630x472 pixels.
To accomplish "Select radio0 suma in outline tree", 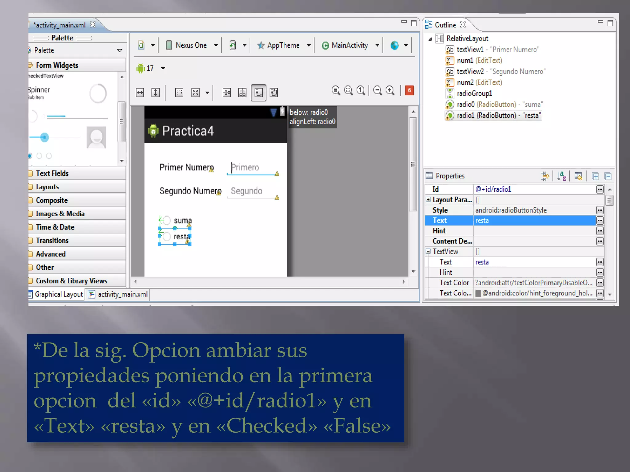I will click(x=494, y=104).
